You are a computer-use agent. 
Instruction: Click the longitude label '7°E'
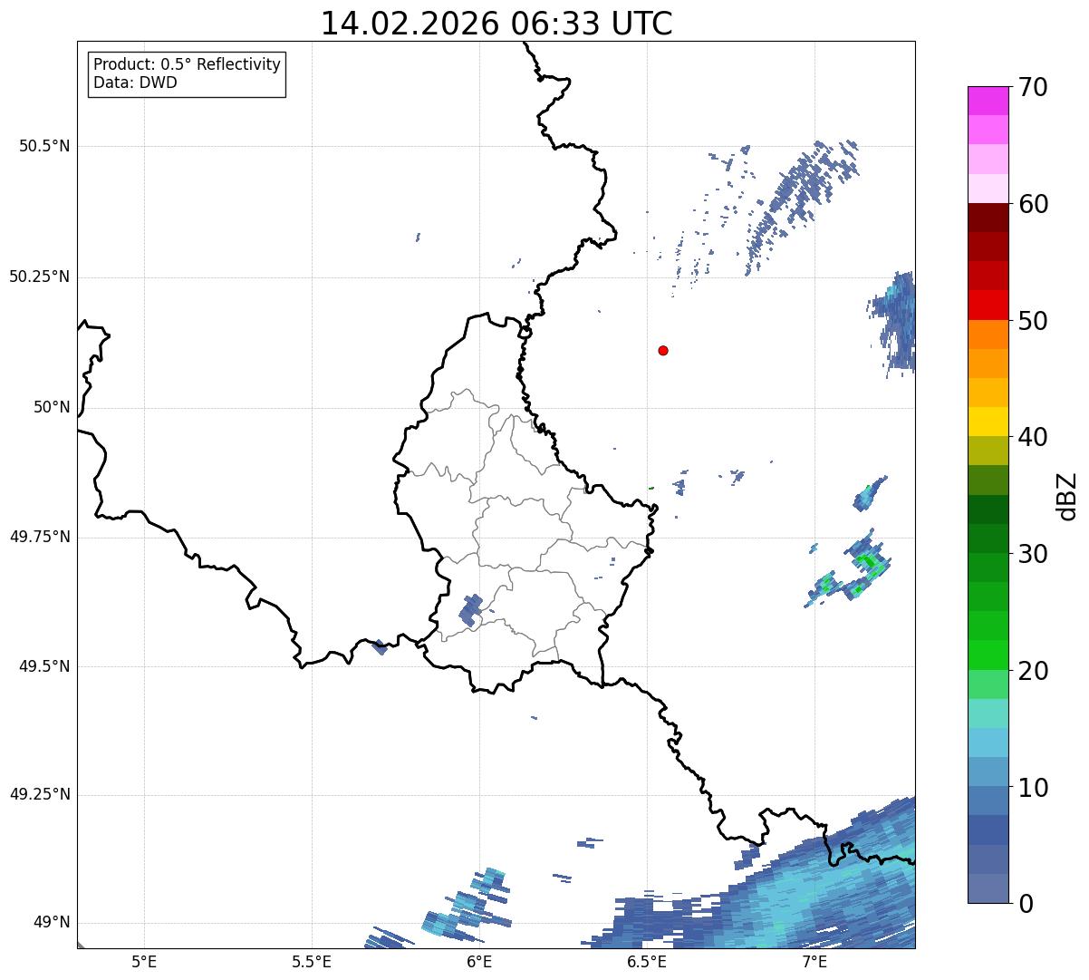point(814,962)
